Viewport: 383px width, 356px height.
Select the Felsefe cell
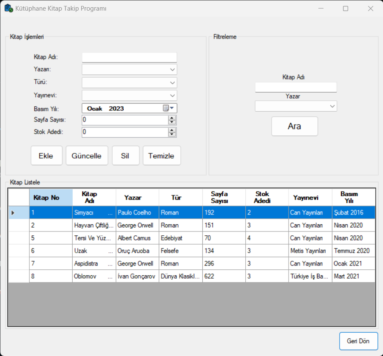(181, 251)
